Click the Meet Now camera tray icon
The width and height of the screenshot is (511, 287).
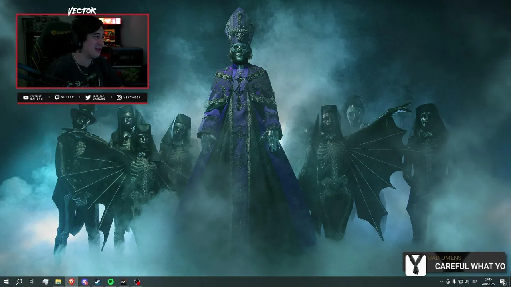coord(448,282)
